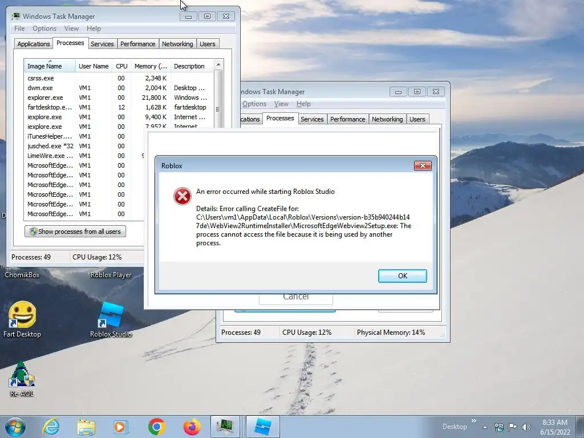
Task: Switch to Users tab in rear Task Manager
Action: (x=417, y=119)
